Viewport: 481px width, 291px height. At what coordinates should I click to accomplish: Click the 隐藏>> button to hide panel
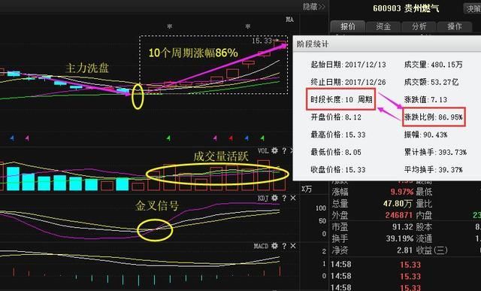(x=314, y=7)
